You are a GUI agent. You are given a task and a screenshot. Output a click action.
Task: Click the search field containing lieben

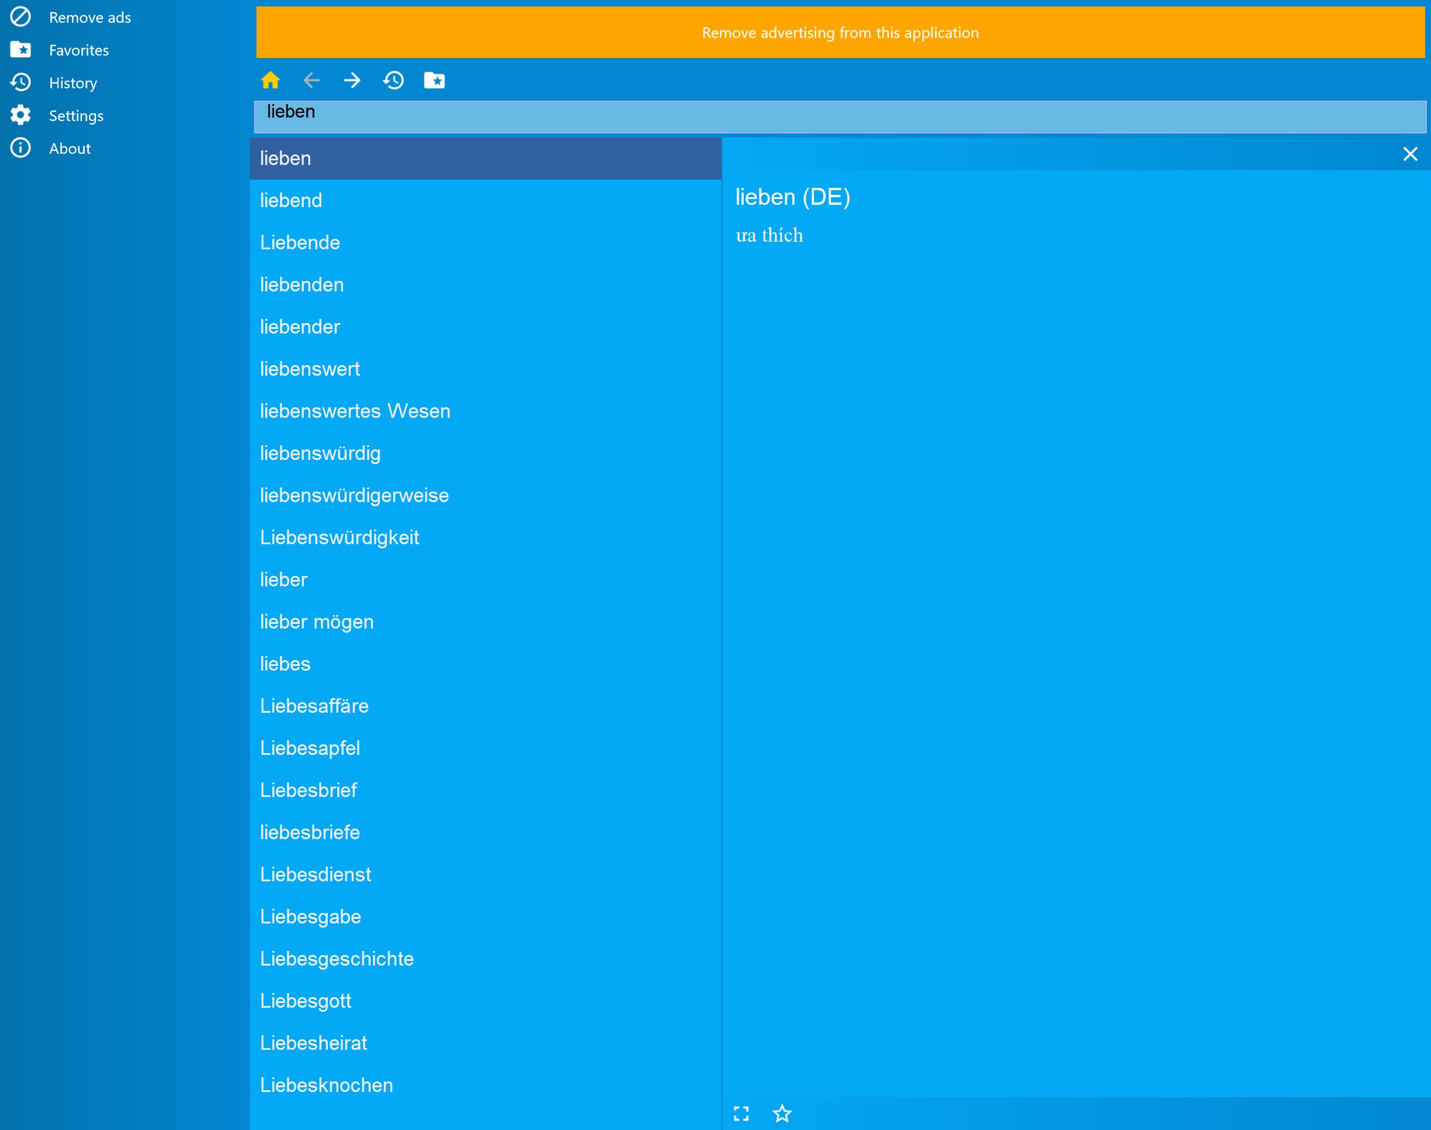tap(839, 117)
